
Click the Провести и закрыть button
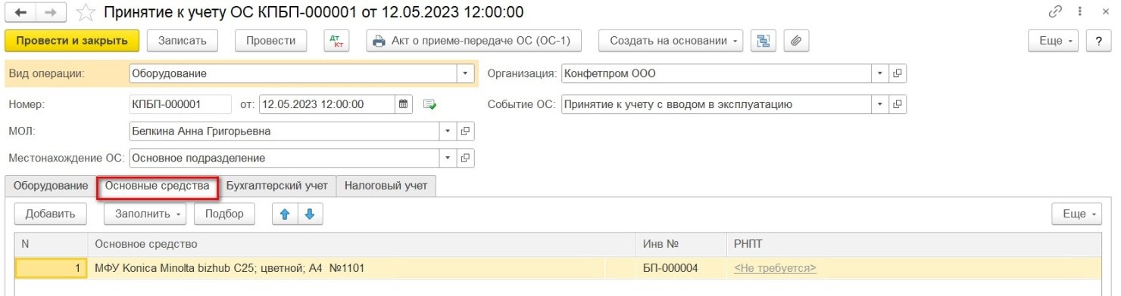tap(72, 41)
